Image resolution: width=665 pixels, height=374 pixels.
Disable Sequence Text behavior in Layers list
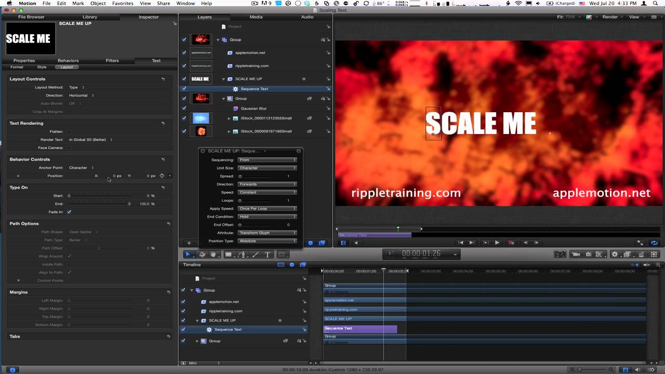[184, 88]
